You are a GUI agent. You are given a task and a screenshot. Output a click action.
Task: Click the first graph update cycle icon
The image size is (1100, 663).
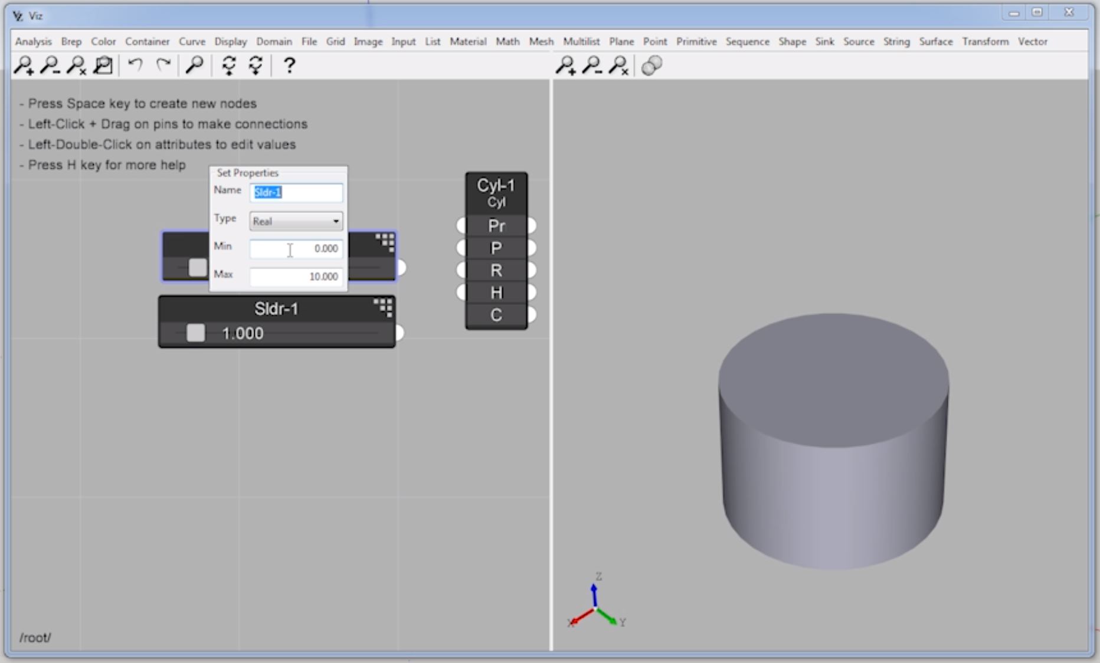tap(227, 65)
